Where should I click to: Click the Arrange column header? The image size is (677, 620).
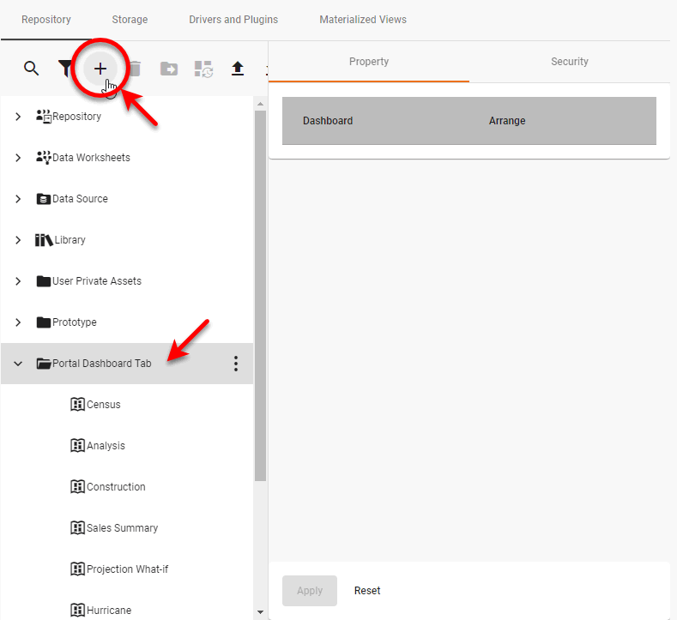(507, 121)
